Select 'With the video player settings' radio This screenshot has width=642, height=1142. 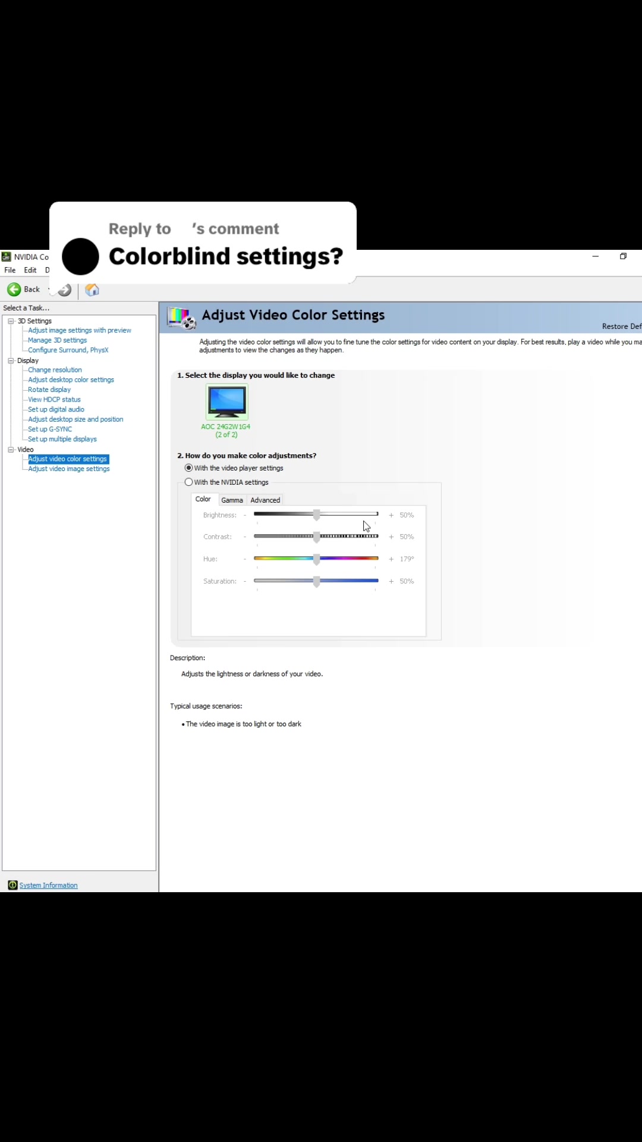[189, 468]
